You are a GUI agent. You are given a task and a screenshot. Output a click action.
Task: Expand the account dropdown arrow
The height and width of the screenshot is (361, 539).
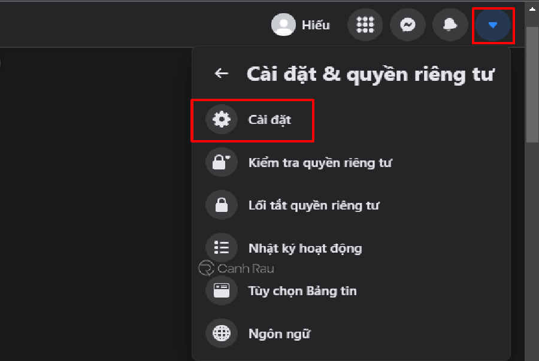tap(492, 25)
